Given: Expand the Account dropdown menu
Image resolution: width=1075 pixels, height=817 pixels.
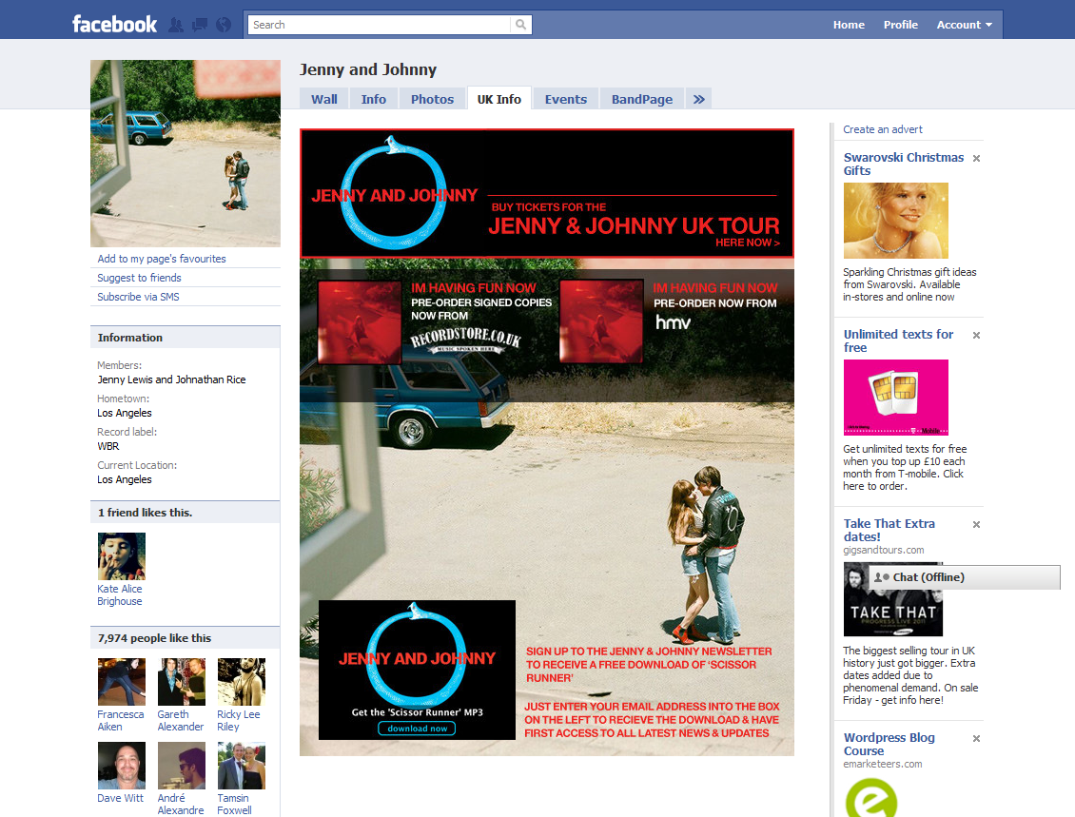Looking at the screenshot, I should [x=964, y=25].
